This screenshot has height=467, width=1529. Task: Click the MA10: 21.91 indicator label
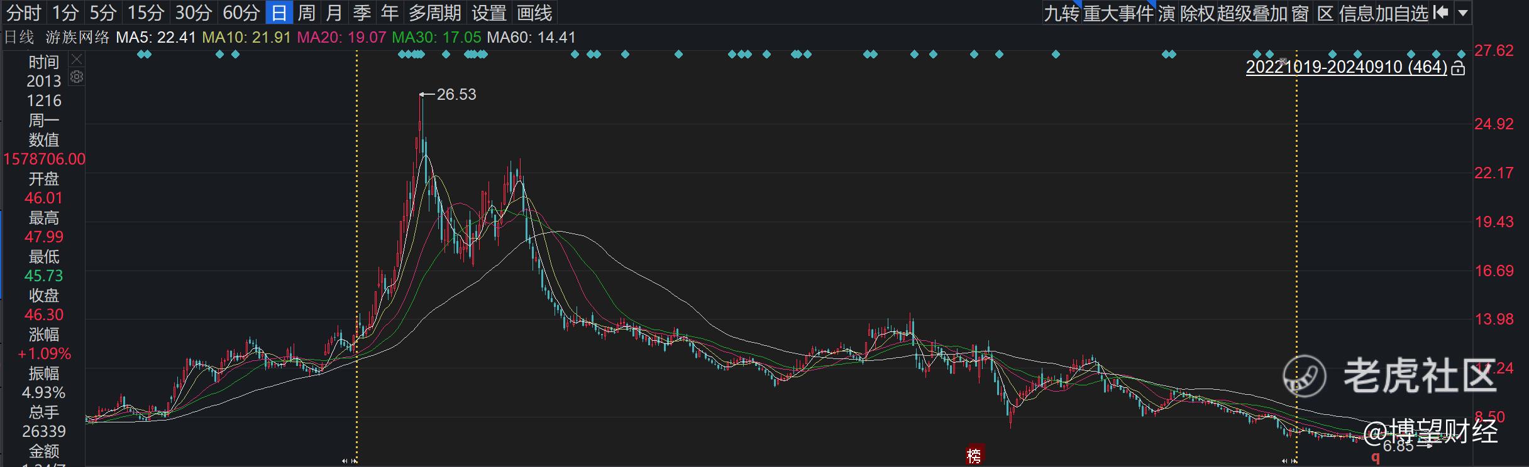[x=246, y=37]
